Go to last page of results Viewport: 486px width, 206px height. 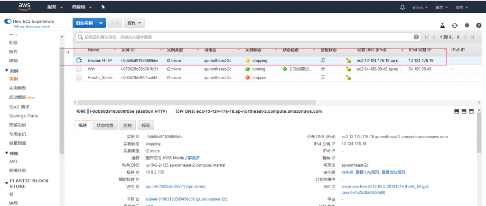(x=472, y=37)
